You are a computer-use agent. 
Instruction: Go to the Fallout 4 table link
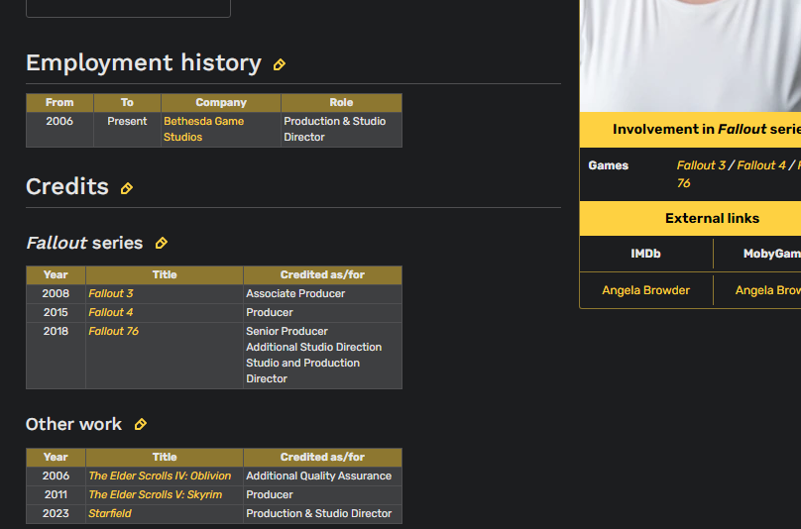(x=110, y=312)
